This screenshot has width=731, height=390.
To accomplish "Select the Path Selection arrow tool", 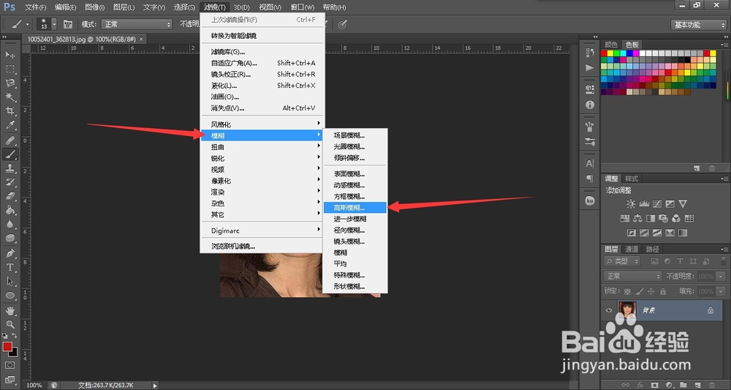I will click(x=10, y=281).
